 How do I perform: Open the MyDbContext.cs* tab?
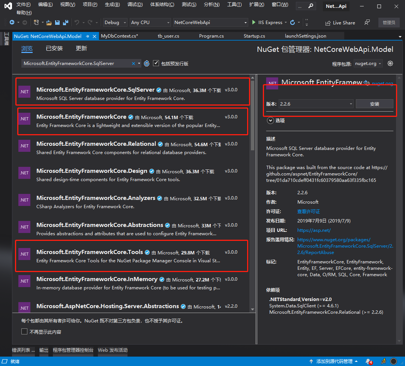119,36
